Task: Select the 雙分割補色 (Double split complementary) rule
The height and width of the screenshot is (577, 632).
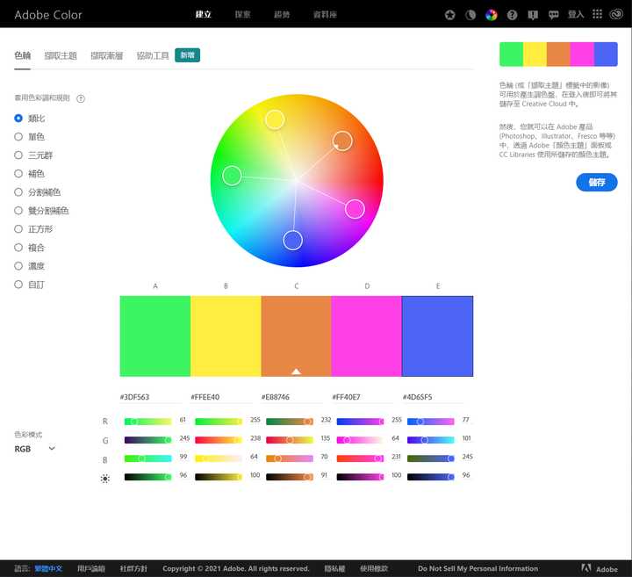Action: click(x=41, y=211)
